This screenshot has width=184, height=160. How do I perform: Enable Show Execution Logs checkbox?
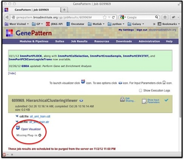(141, 91)
